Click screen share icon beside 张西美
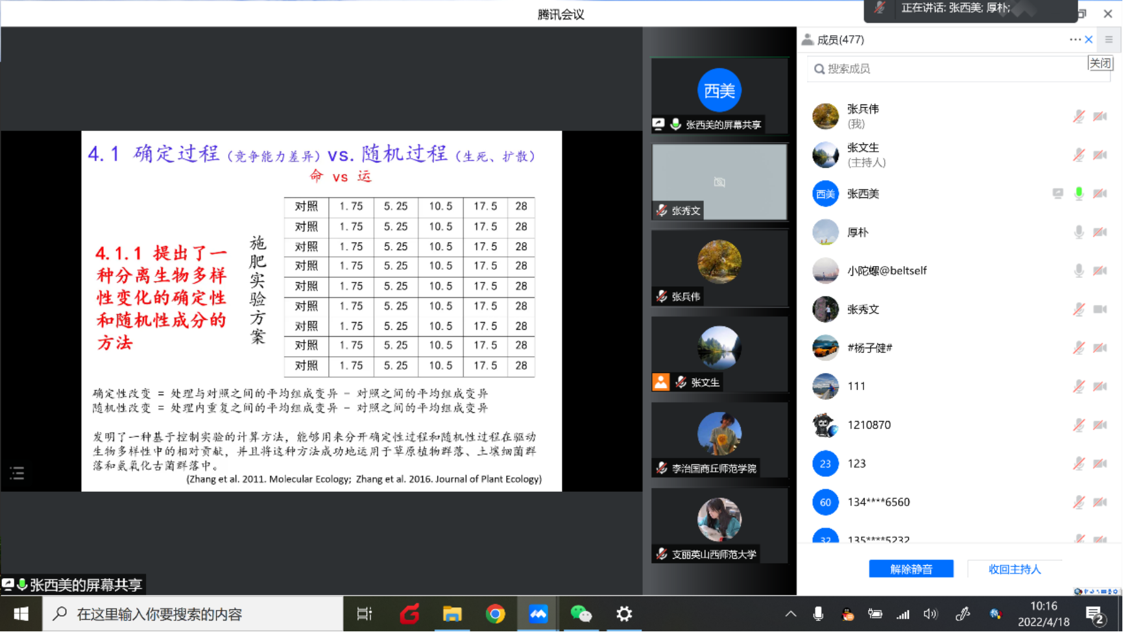This screenshot has height=632, width=1123. pyautogui.click(x=1057, y=193)
